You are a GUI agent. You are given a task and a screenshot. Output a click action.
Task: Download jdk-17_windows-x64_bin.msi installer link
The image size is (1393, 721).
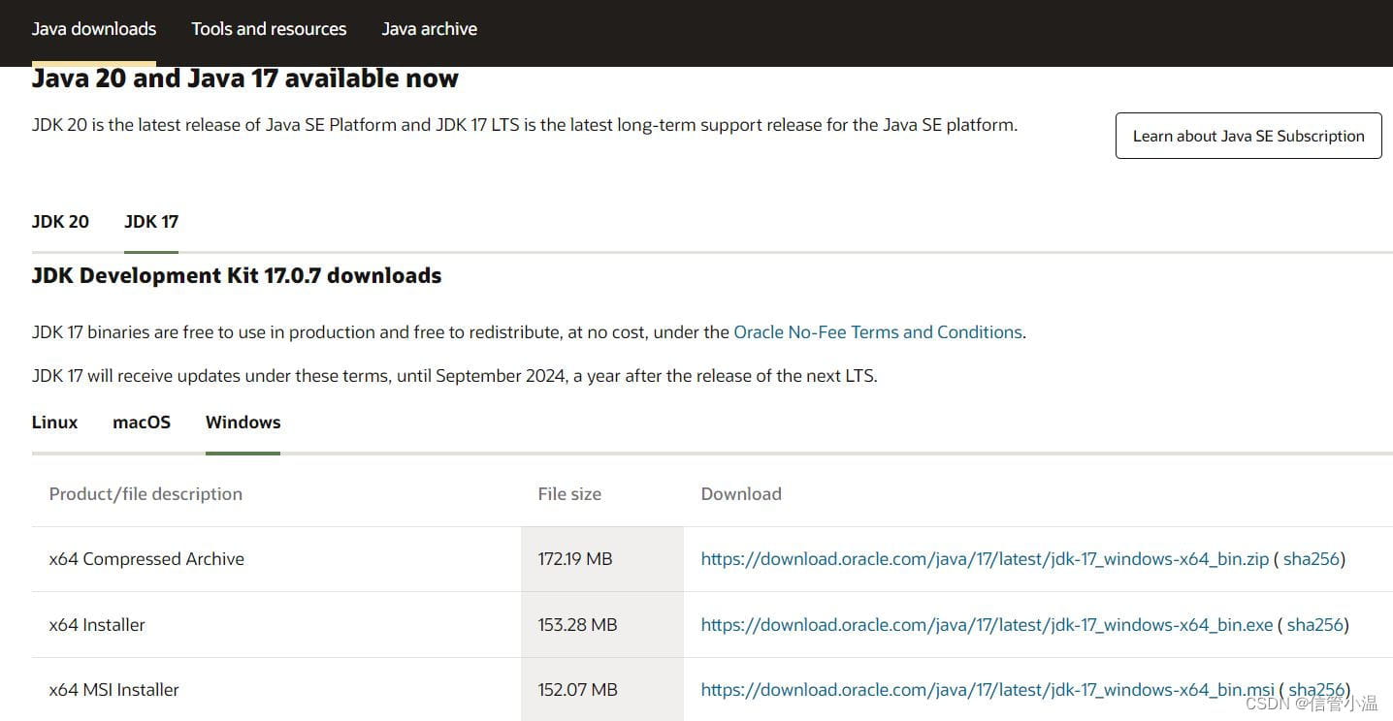click(988, 690)
